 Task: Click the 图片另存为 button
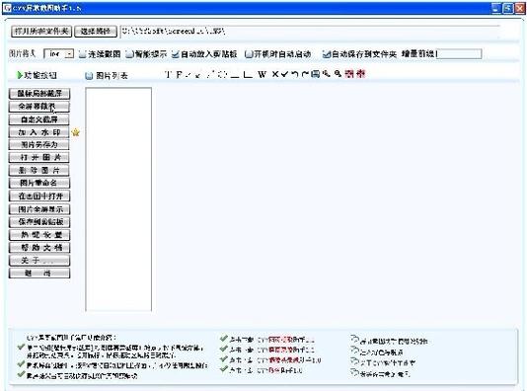39,145
